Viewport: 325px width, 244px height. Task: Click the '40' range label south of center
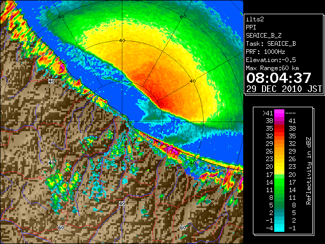122,203
